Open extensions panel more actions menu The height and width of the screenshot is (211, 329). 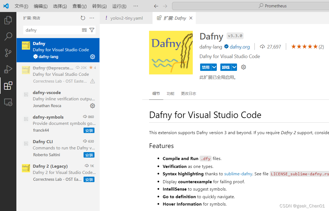tap(92, 18)
